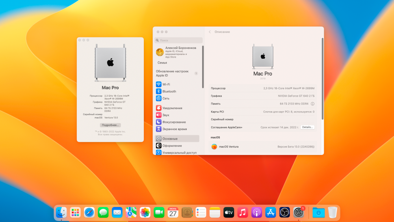Open Алексей Бороненков Apple ID profile

pyautogui.click(x=177, y=52)
